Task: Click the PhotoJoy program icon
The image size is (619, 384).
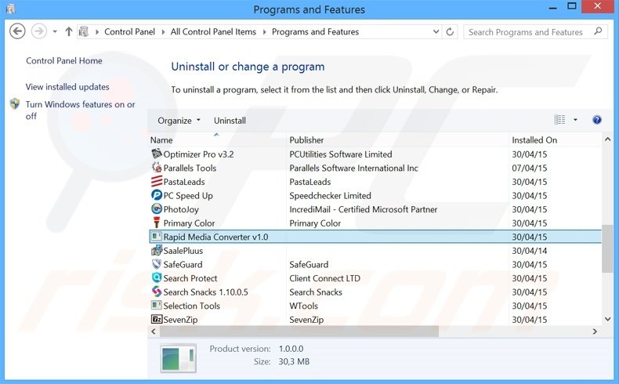Action: pos(157,208)
